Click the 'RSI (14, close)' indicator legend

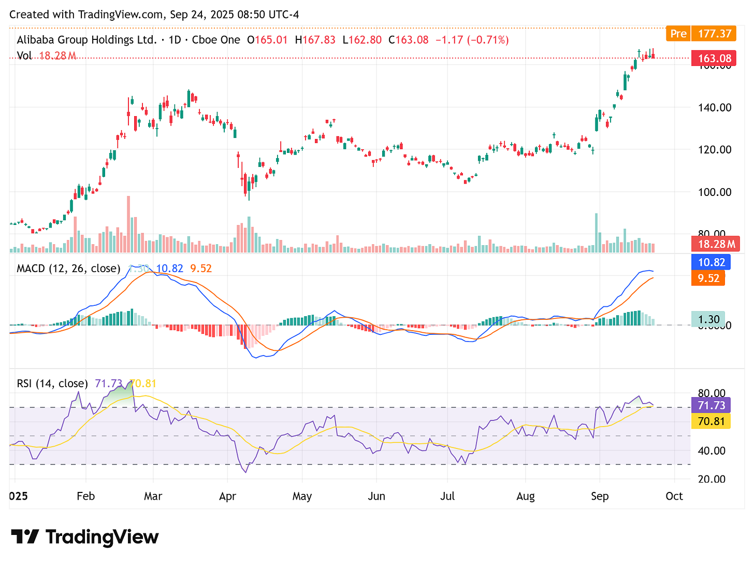click(52, 384)
